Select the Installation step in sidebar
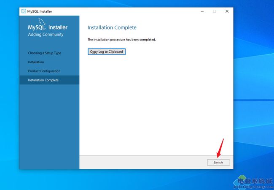 coord(36,62)
